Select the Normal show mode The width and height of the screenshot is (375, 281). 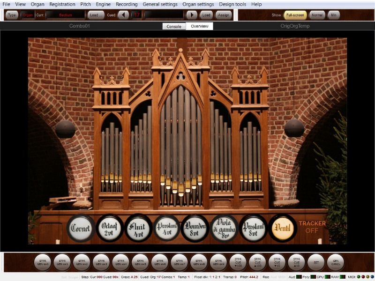[x=317, y=15]
